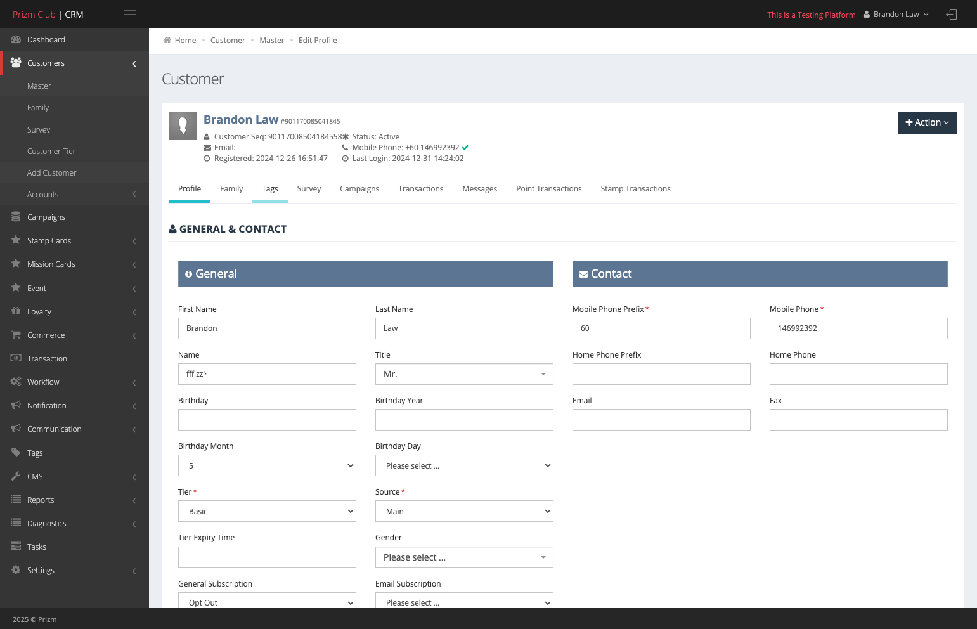The image size is (977, 629).
Task: Click the Reports list icon
Action: coord(16,500)
